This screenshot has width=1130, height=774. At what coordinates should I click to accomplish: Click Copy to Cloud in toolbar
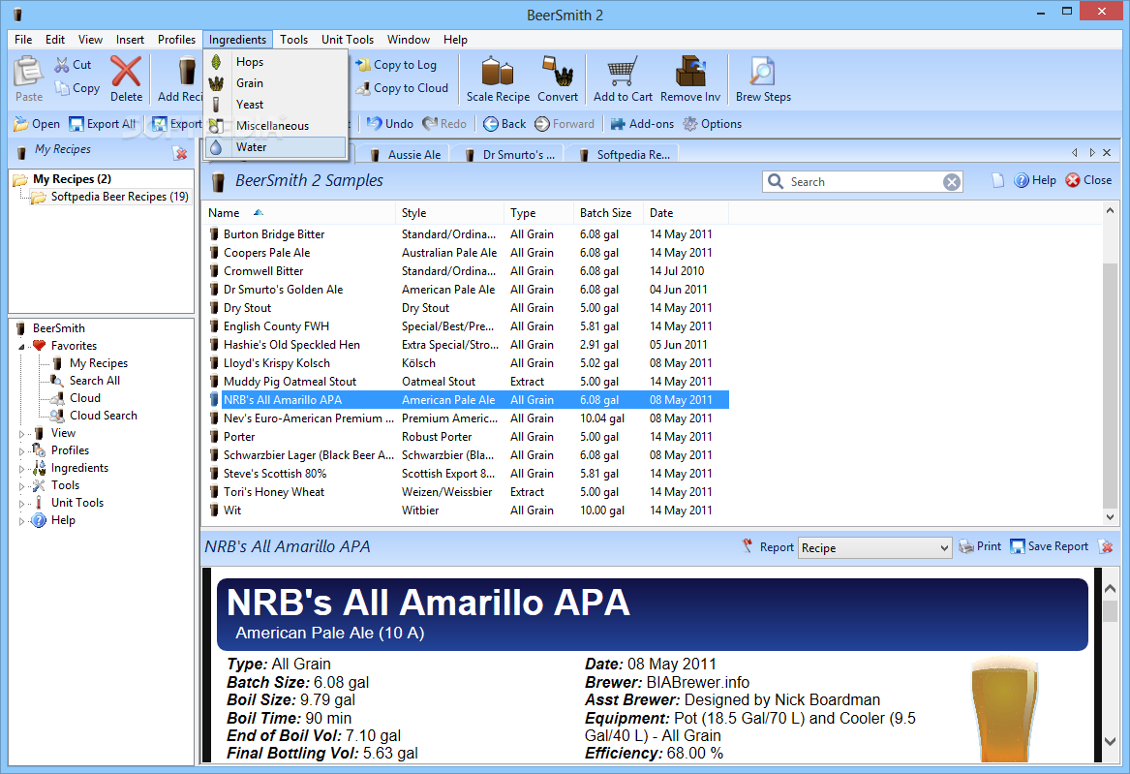coord(402,88)
